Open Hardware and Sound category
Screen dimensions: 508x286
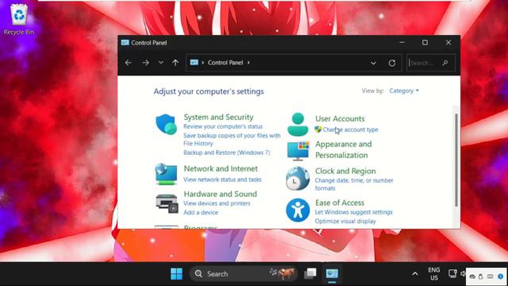pyautogui.click(x=221, y=194)
